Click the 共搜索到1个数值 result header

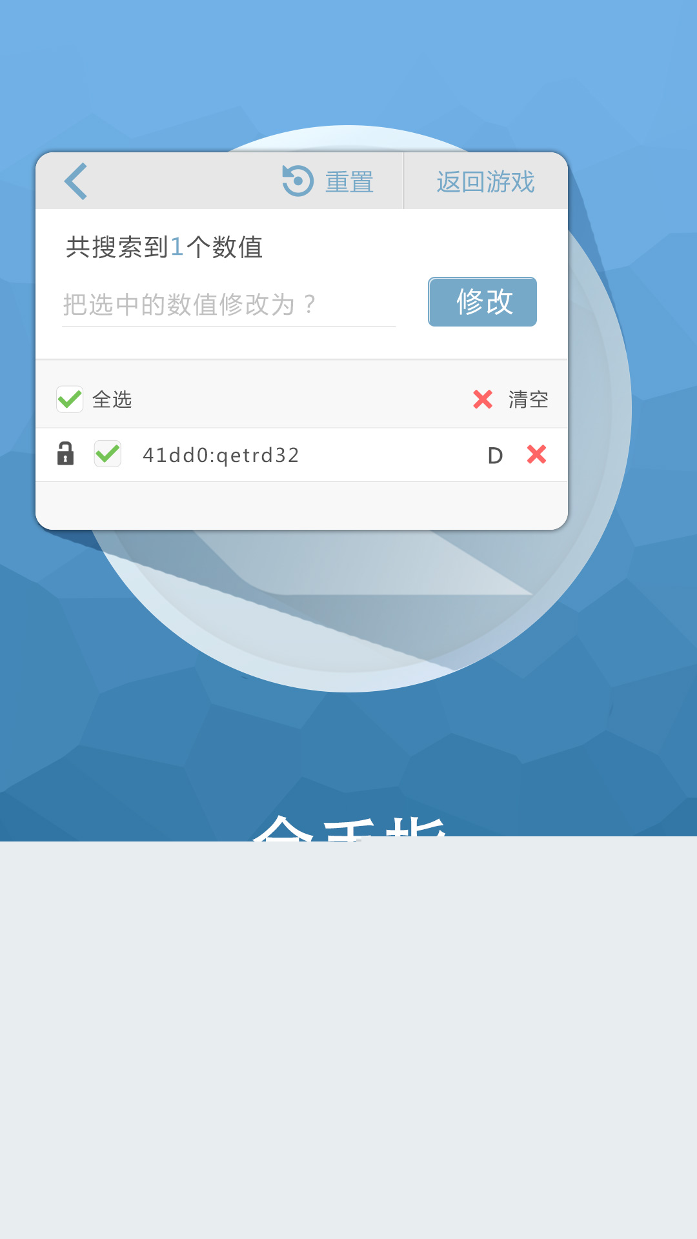point(164,247)
